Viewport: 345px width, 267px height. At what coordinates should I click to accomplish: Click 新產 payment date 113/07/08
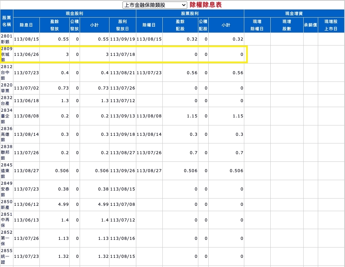click(123, 204)
